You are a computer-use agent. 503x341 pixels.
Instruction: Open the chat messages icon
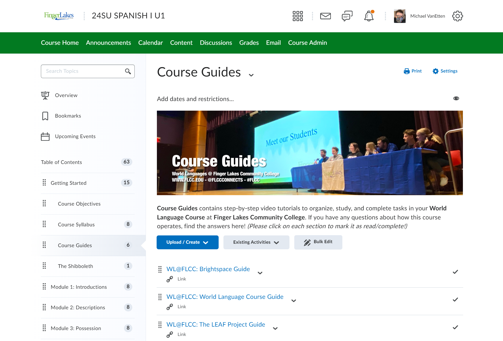[x=347, y=16]
